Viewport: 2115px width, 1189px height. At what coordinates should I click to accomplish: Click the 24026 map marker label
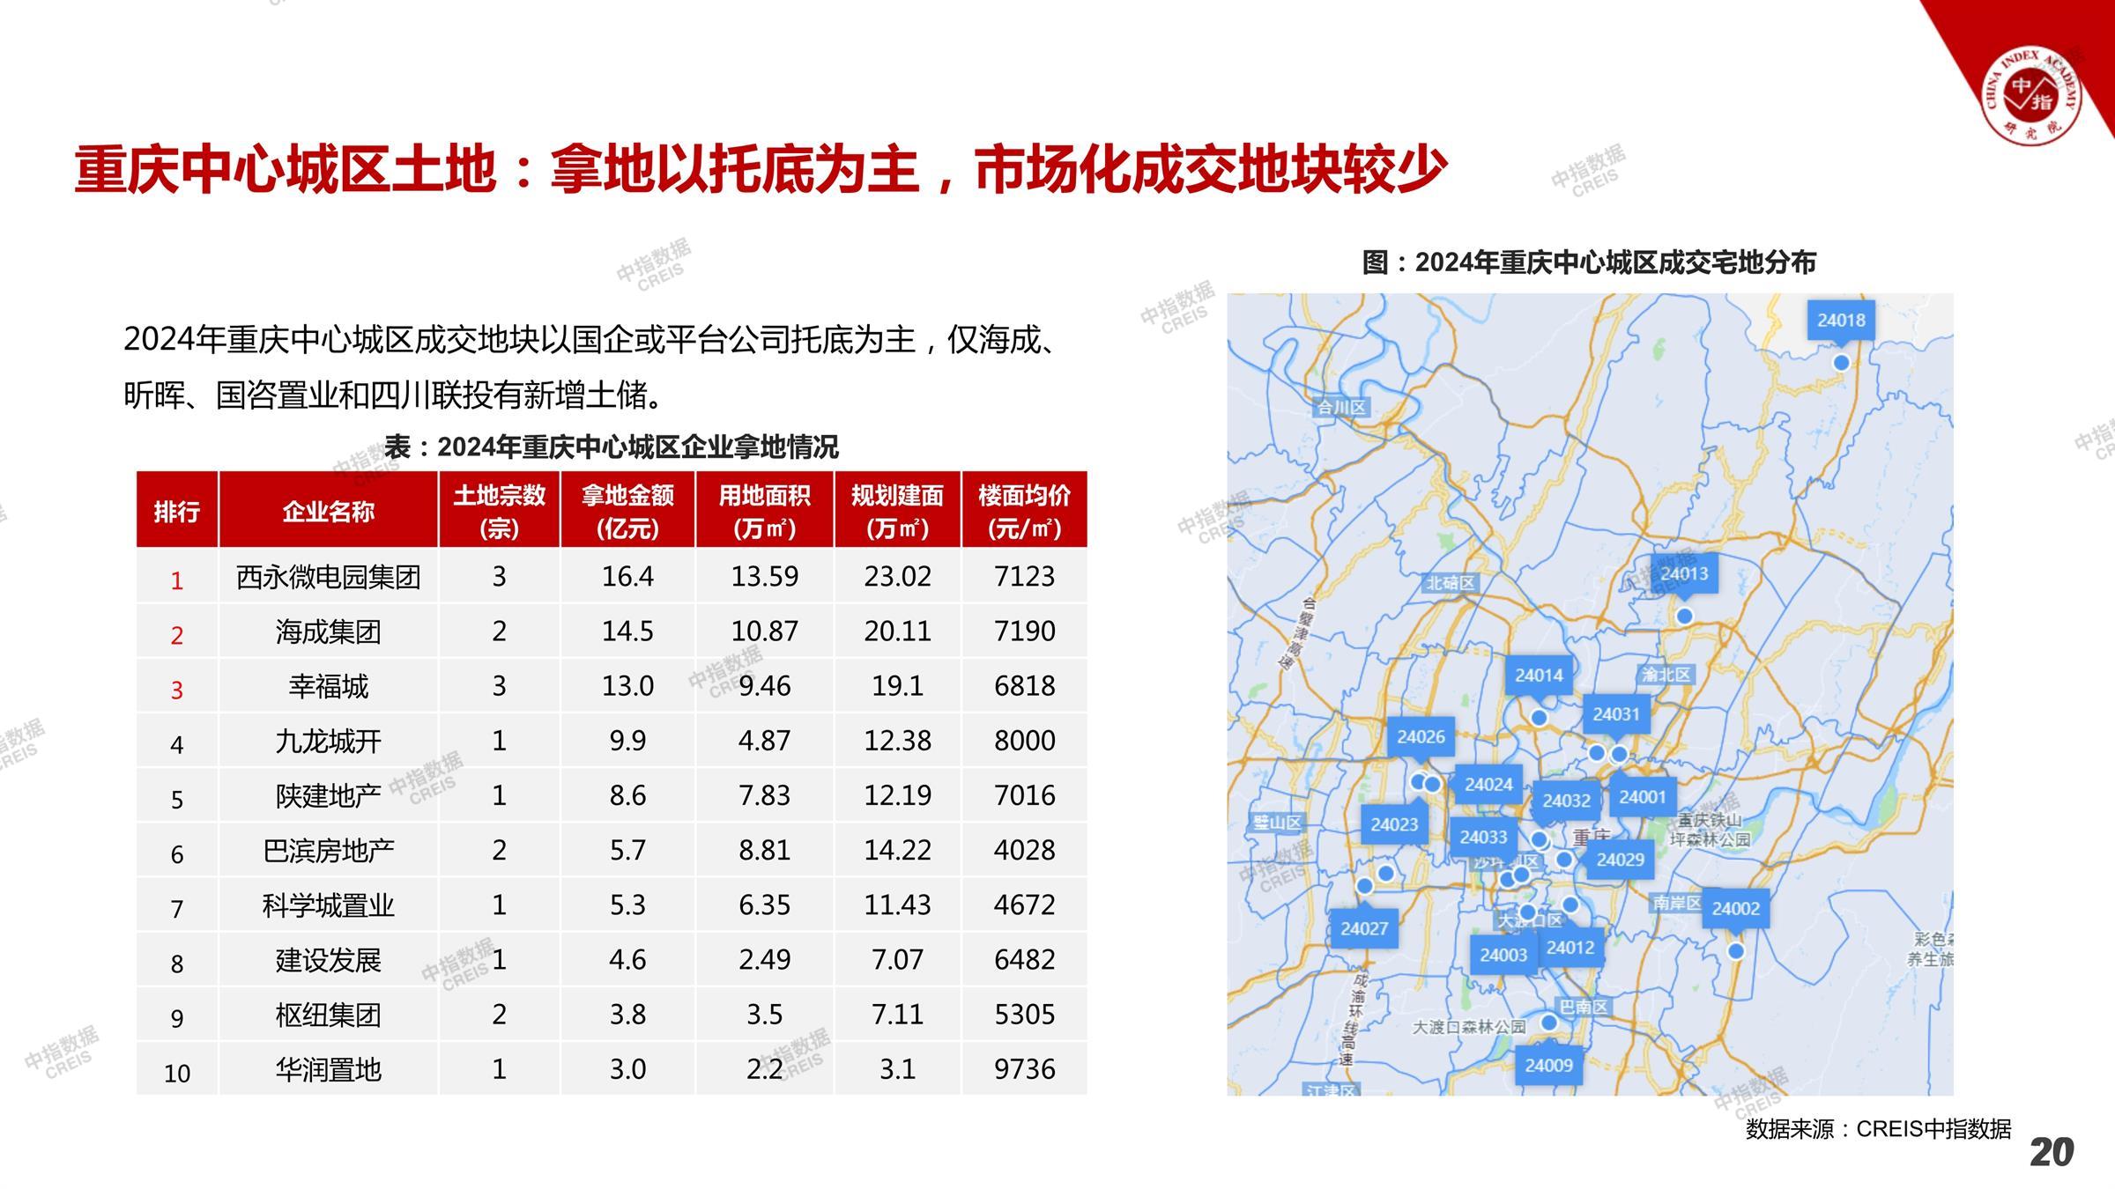coord(1421,736)
